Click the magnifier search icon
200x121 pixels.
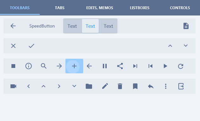click(43, 66)
